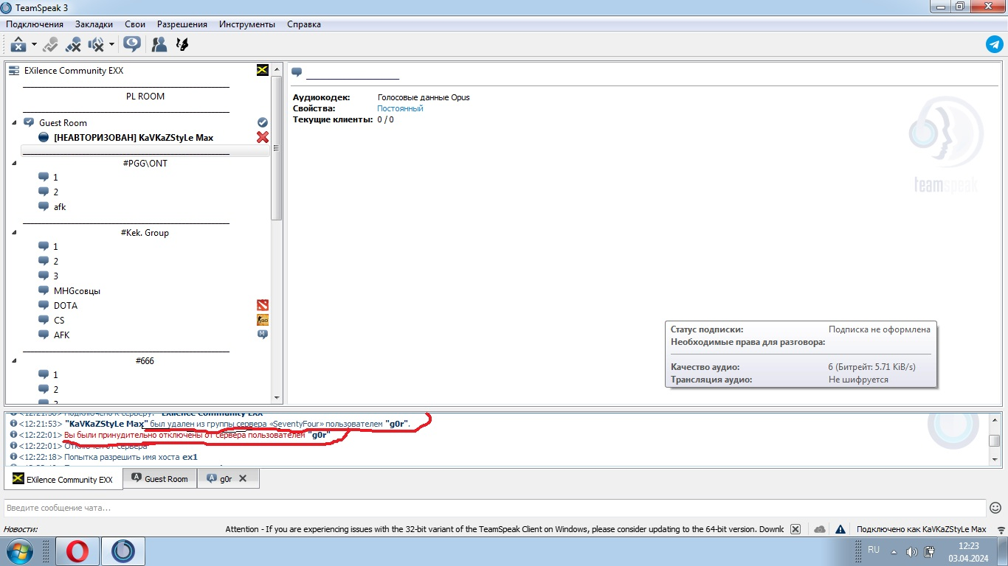
Task: Click "ex1" hostname in the chat log
Action: click(x=190, y=457)
